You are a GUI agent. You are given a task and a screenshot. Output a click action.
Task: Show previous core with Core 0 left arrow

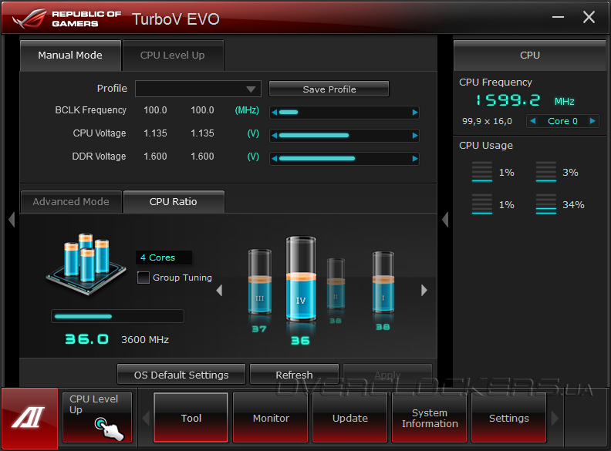pyautogui.click(x=532, y=121)
